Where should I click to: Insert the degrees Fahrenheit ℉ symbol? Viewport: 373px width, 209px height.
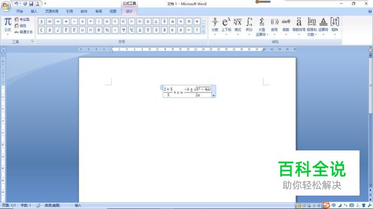tap(123, 30)
